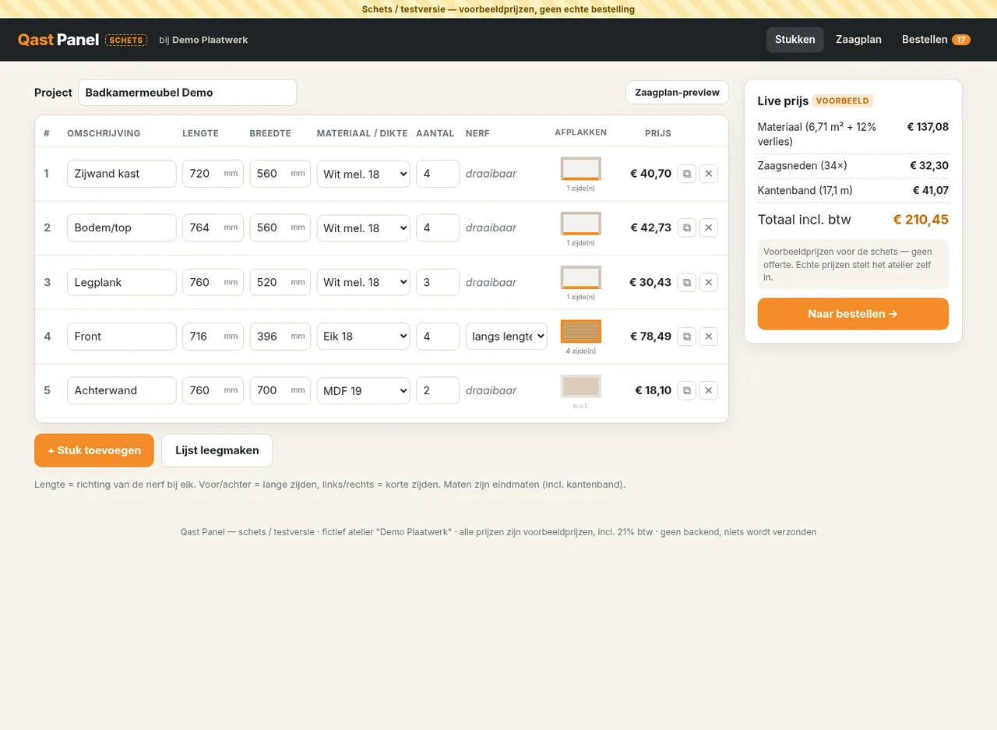The width and height of the screenshot is (997, 730).
Task: Delete the Achterwand row
Action: coord(709,390)
